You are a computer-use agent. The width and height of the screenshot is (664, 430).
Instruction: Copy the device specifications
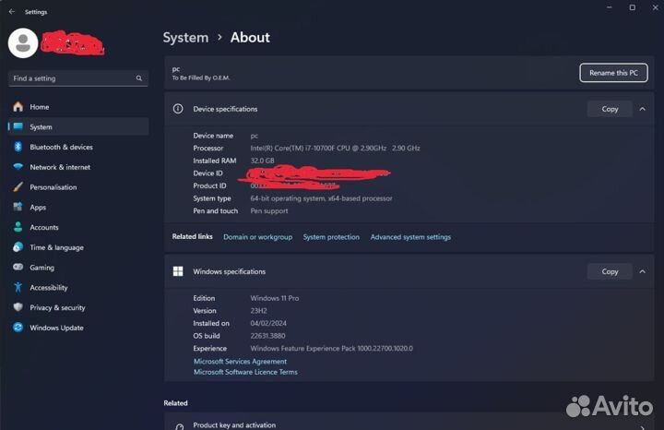click(x=610, y=109)
